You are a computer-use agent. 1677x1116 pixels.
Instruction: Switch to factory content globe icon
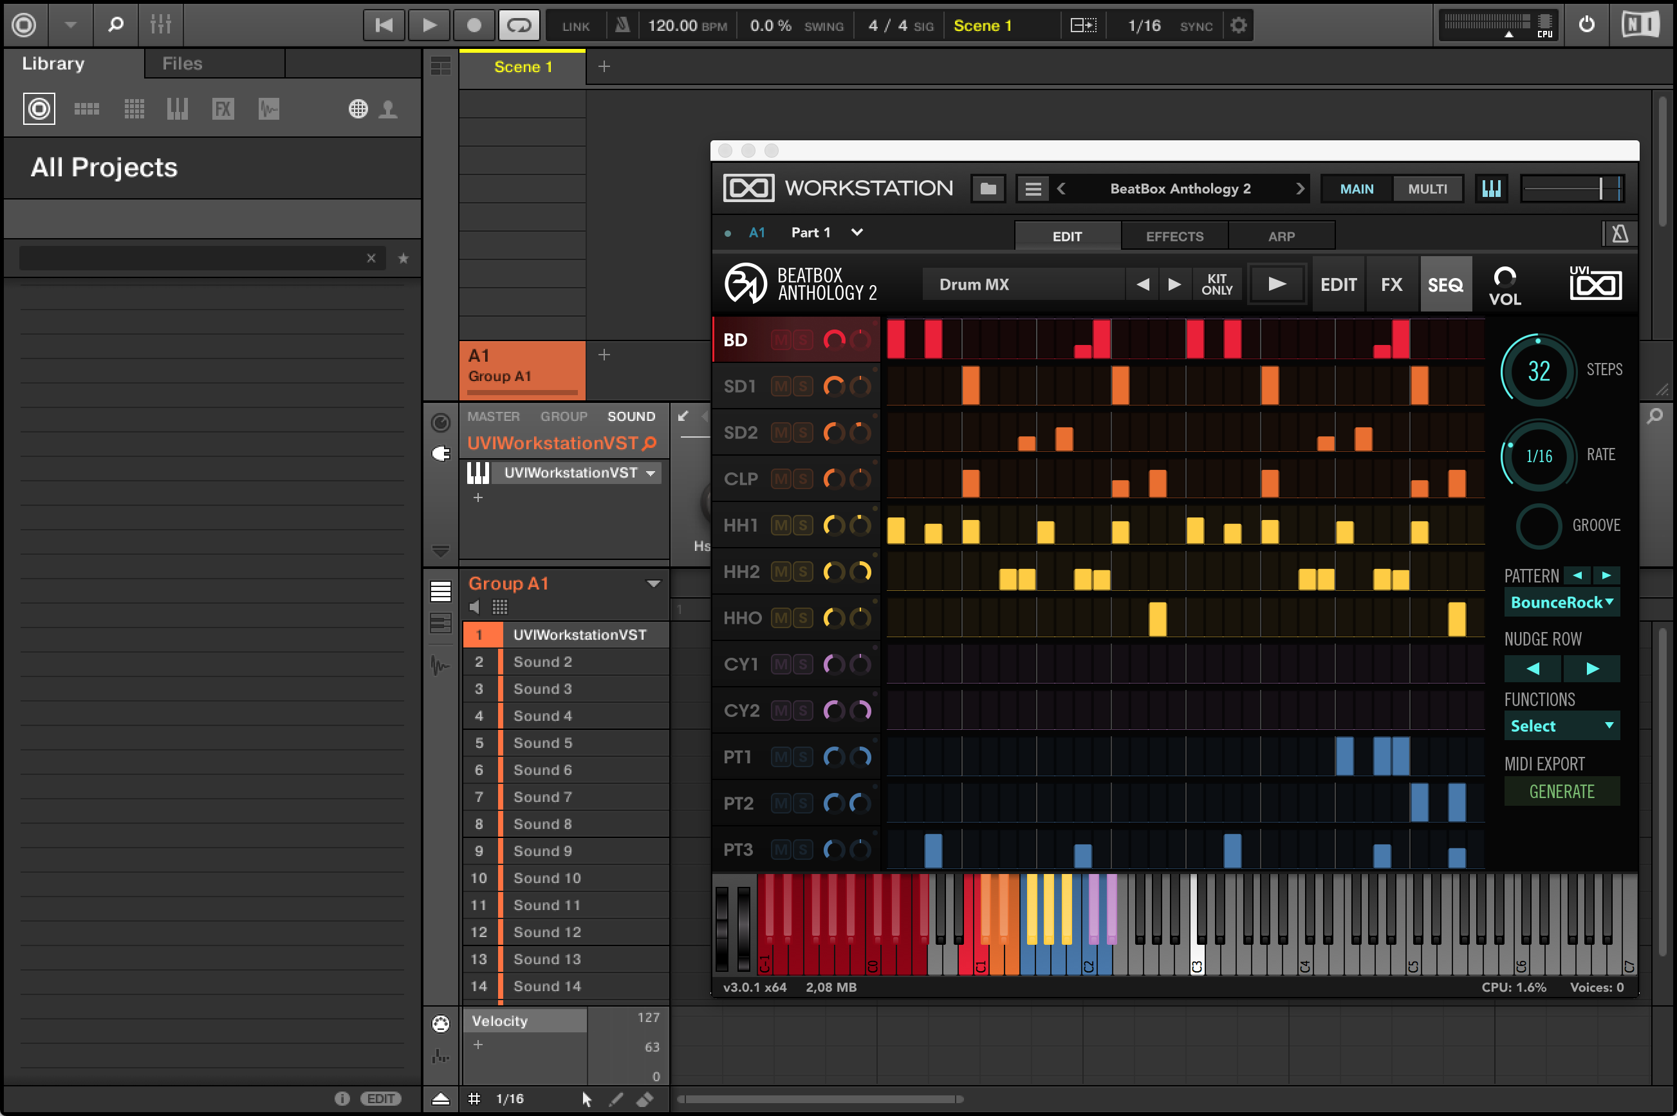(x=358, y=109)
